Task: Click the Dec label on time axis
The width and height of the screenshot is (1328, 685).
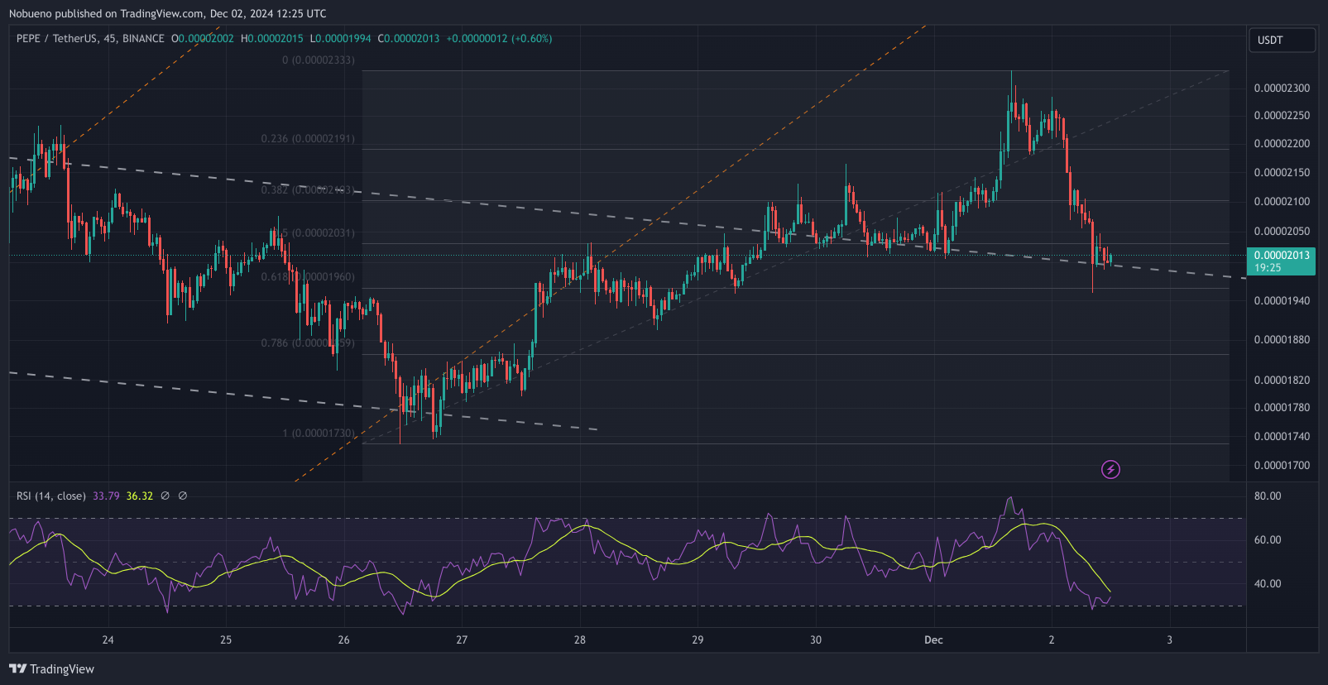Action: 933,639
